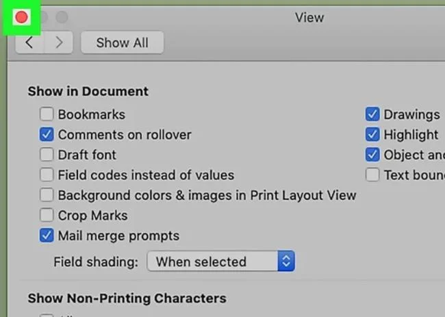Close the View preferences window

pos(22,17)
